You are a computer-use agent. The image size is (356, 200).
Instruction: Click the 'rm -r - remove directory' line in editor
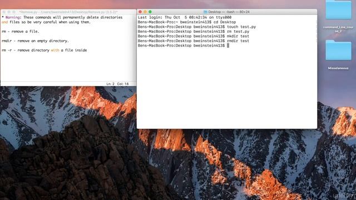(44, 50)
